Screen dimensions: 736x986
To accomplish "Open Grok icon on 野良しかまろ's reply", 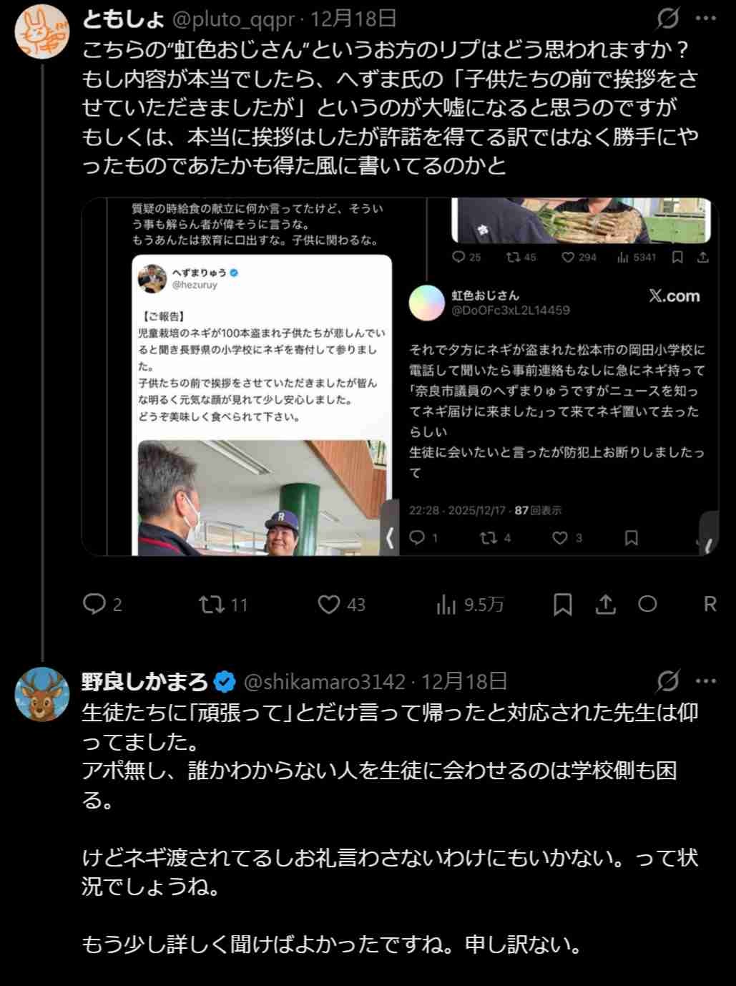I will point(667,681).
